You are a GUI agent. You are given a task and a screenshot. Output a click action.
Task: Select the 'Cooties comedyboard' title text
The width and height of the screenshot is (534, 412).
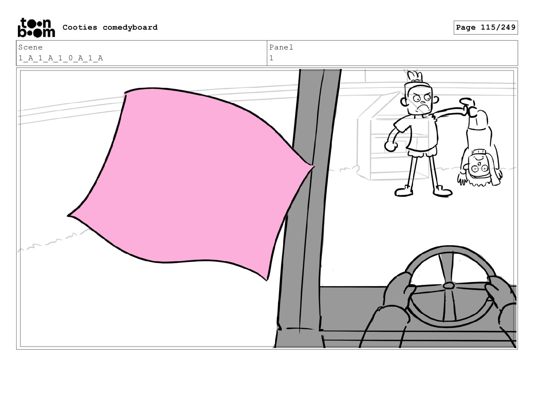tap(110, 27)
